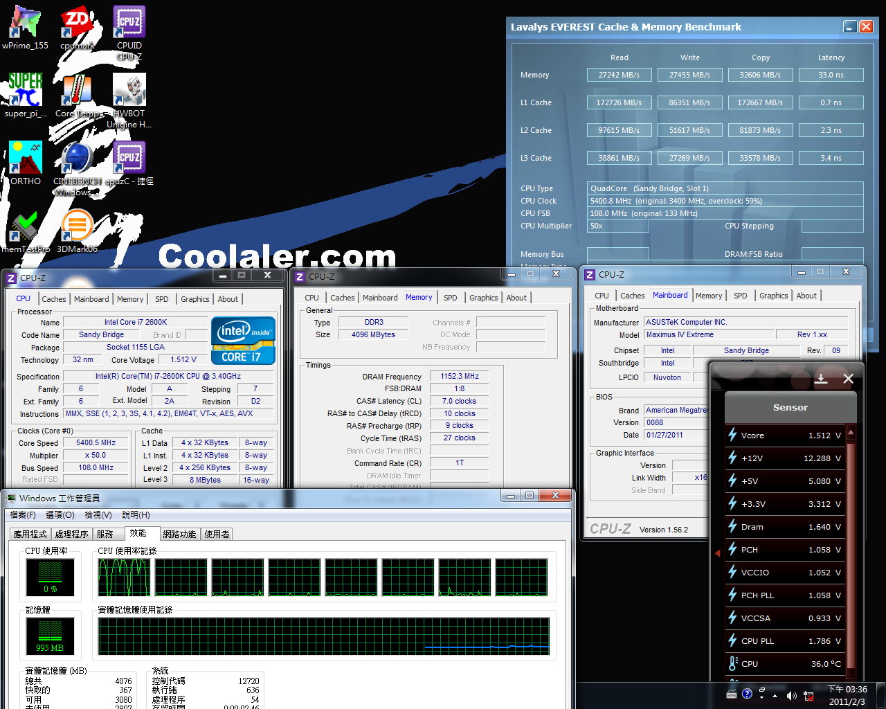Switch to 使用者 tab in Task Manager
Screen dimensions: 886x709
[217, 535]
